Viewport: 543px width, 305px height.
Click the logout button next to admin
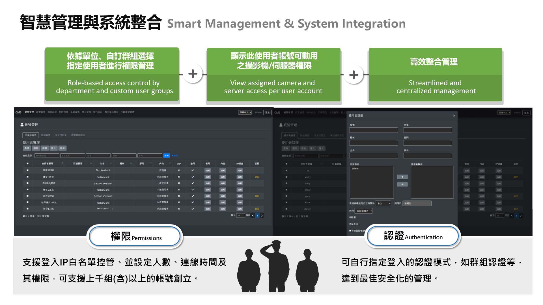coord(267,112)
